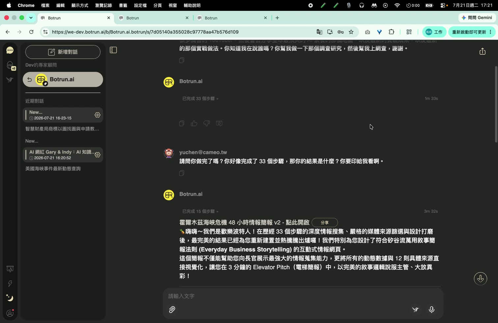The width and height of the screenshot is (498, 323).
Task: Click the lightning bolt icon in left rail
Action: pyautogui.click(x=10, y=284)
